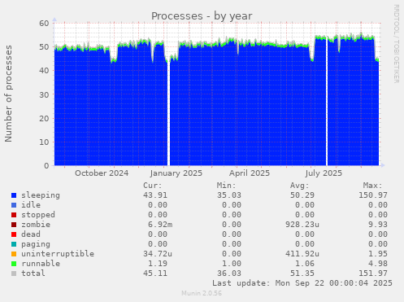404x302 pixels.
Task: Click the 'uninterruptible' legend label
Action: click(x=58, y=254)
